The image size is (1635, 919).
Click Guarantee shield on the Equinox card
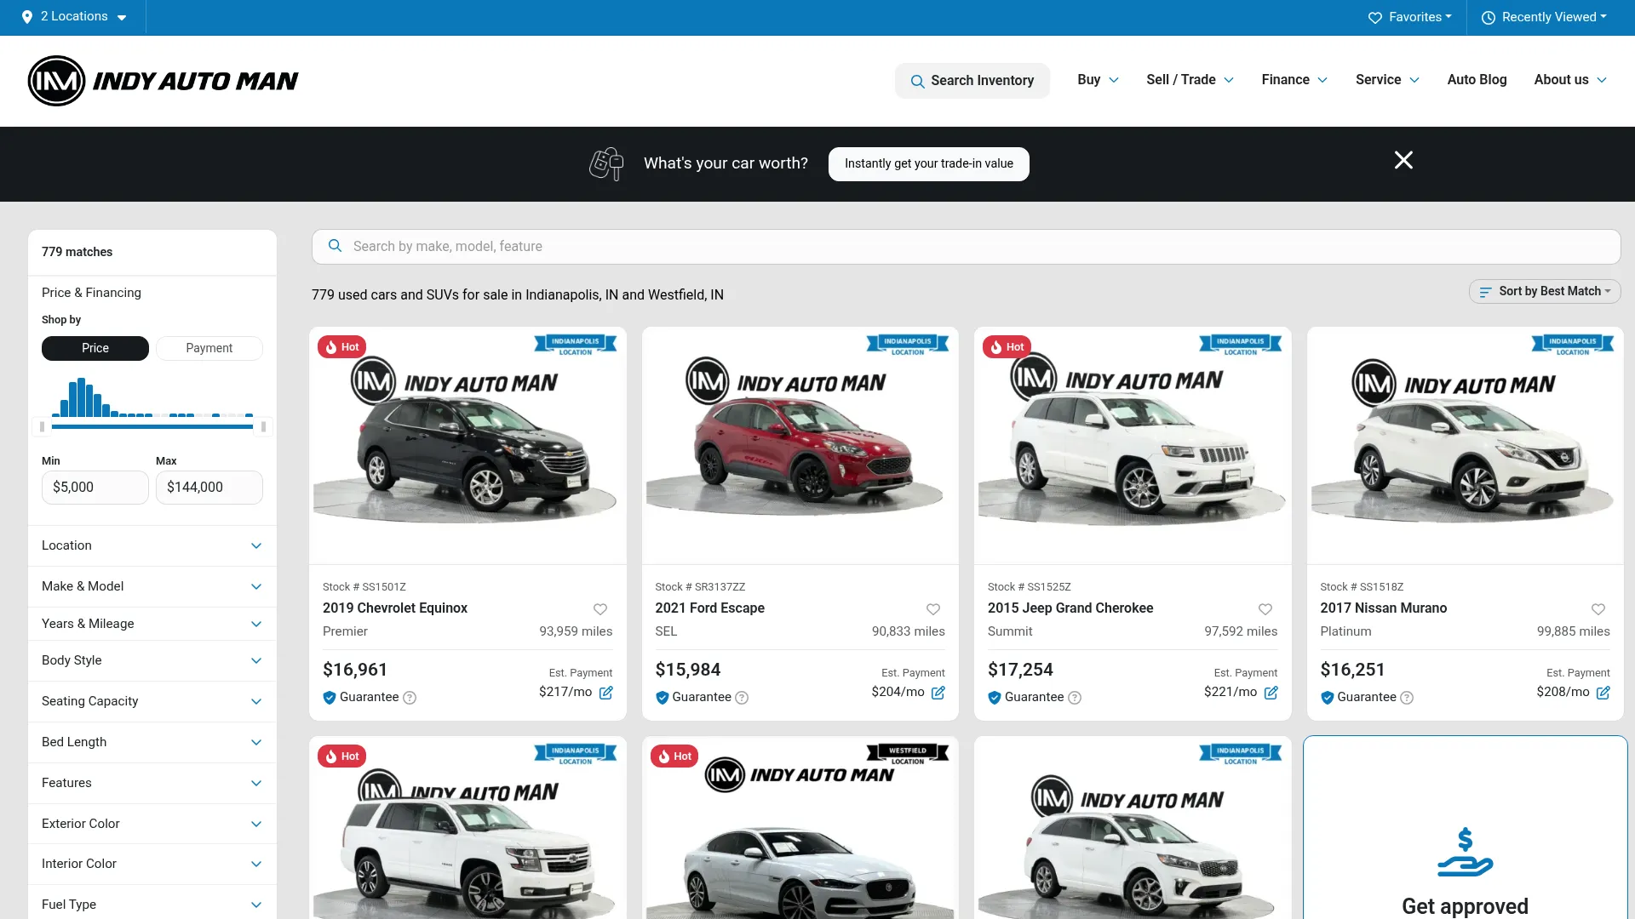[x=330, y=698]
